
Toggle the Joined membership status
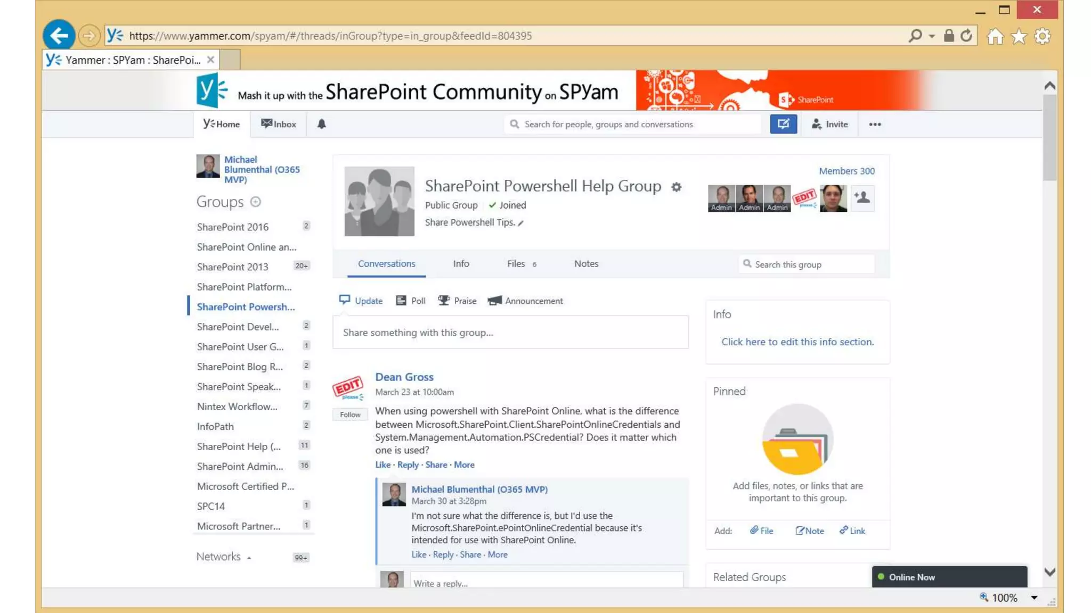point(507,205)
